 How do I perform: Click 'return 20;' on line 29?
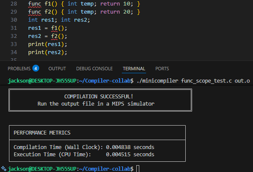tap(117, 12)
